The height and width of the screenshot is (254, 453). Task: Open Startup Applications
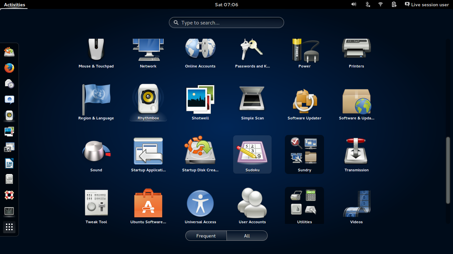tap(148, 154)
